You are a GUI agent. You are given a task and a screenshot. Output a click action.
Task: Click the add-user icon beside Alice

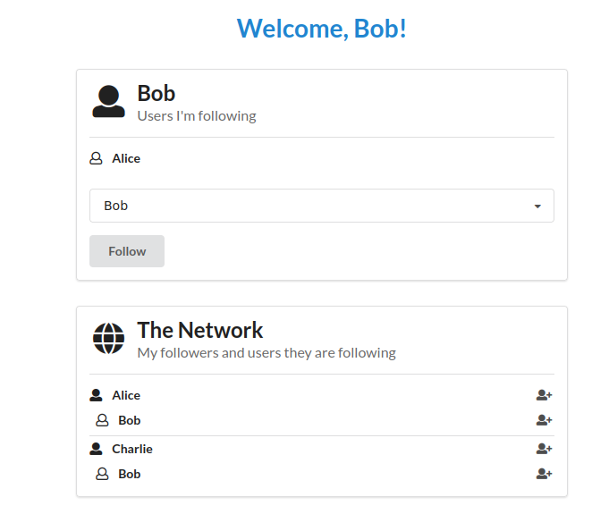tap(544, 395)
